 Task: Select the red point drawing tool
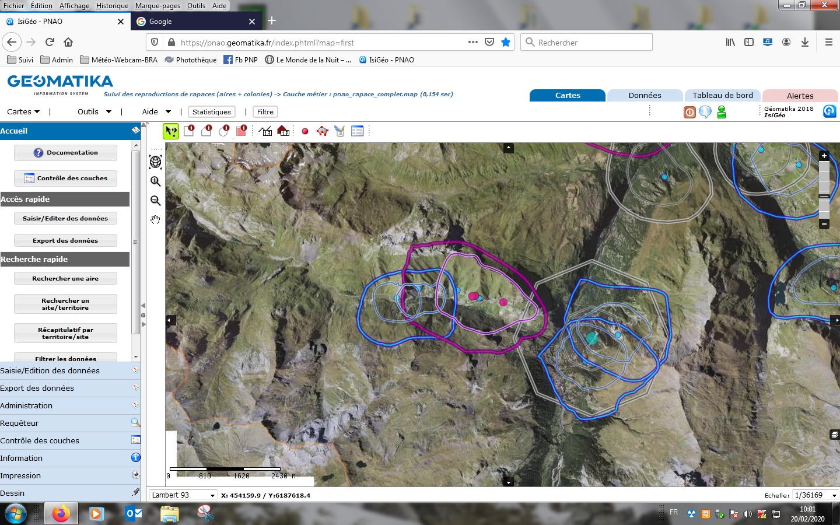[304, 131]
